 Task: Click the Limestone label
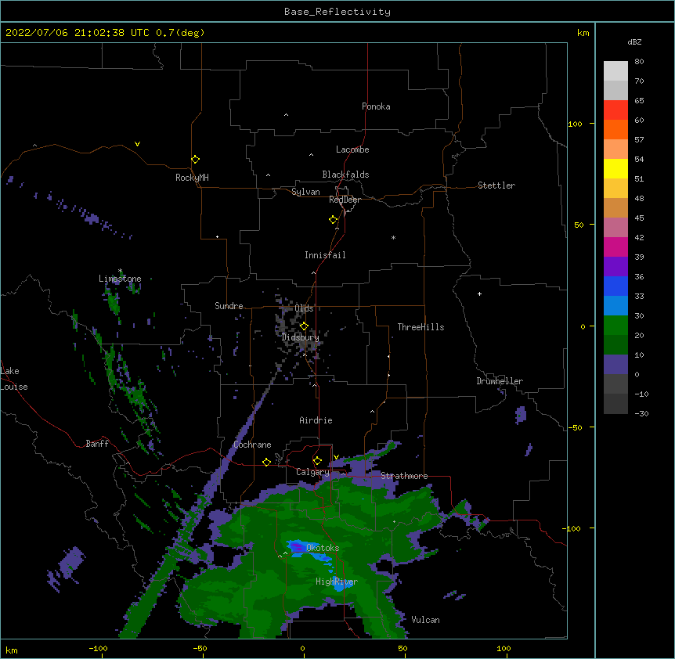(120, 279)
